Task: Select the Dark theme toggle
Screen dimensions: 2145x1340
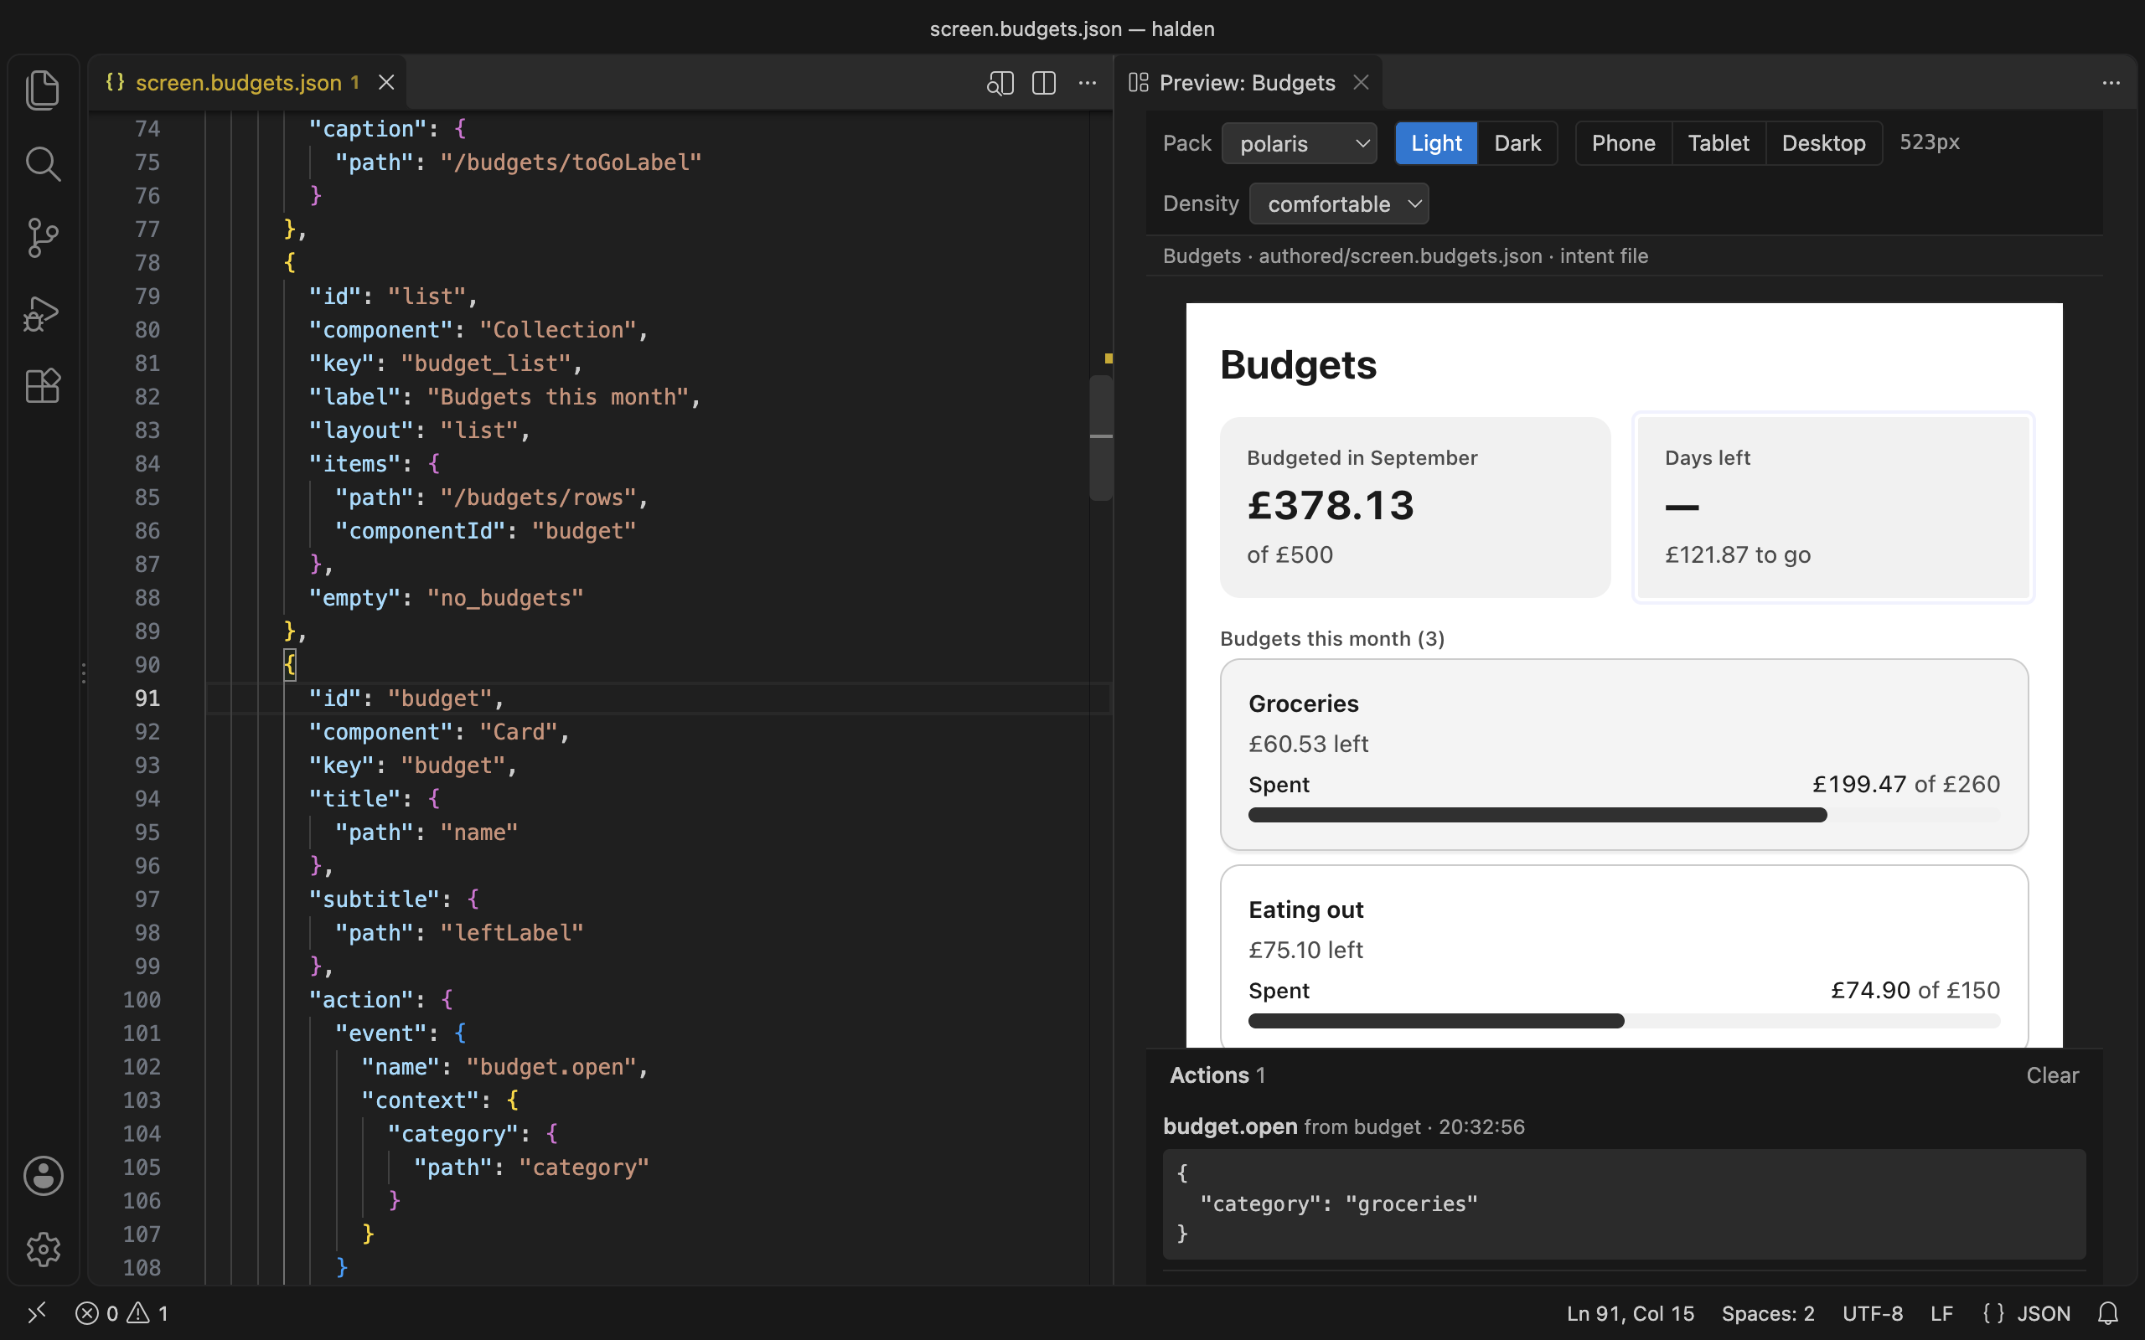Action: tap(1517, 142)
